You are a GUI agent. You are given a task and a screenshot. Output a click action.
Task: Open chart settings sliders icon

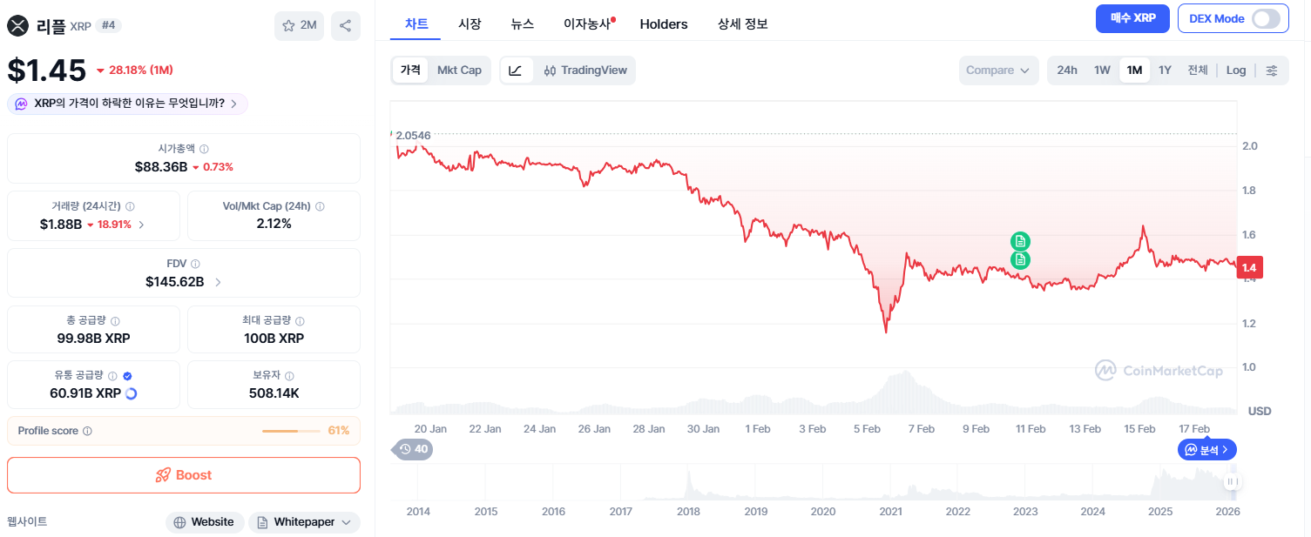click(x=1272, y=70)
